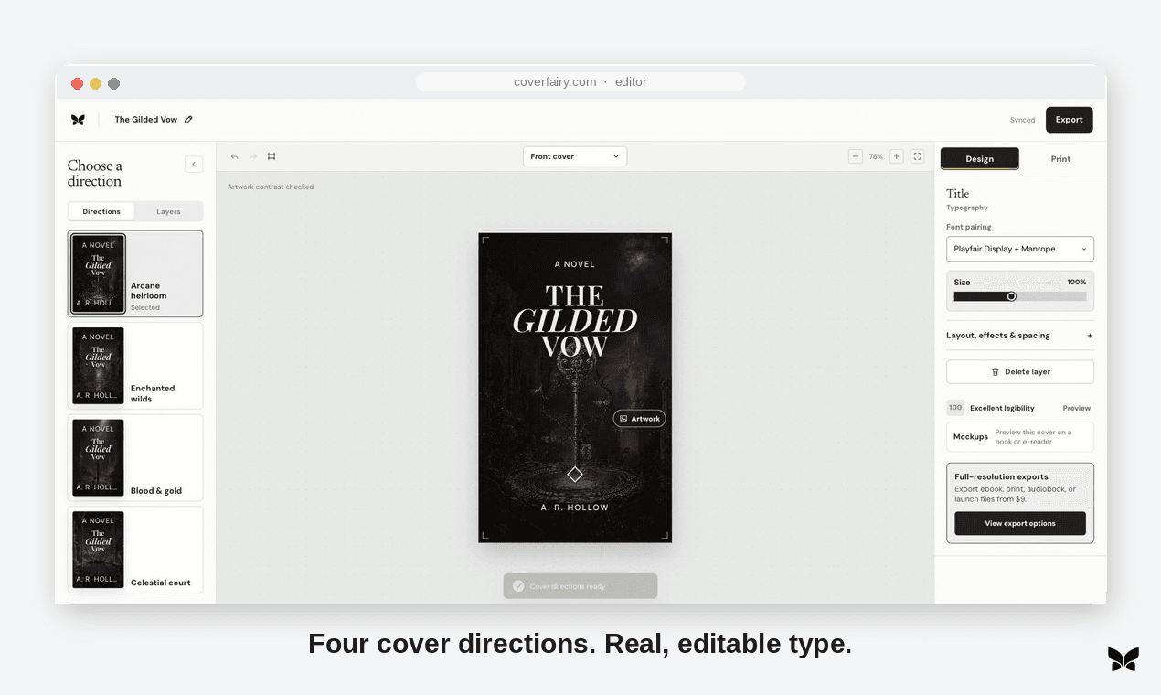Enter fullscreen canvas view

coord(917,156)
